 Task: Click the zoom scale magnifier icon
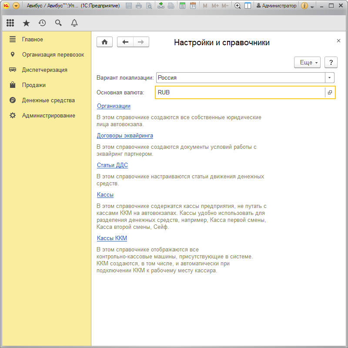(238, 6)
